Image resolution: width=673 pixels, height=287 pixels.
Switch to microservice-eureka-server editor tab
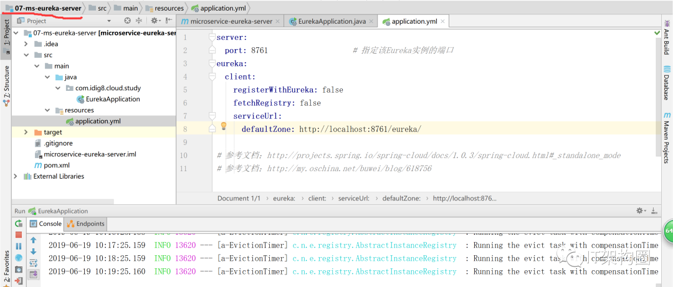pos(231,21)
